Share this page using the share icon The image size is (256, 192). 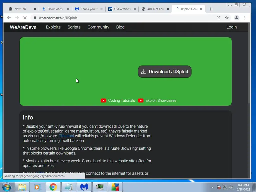tap(218, 18)
